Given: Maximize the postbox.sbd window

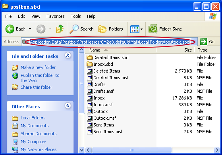Looking at the screenshot, I should 206,6.
